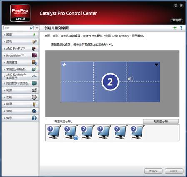This screenshot has height=177, width=187.
Task: Click the battery icon for power (电源)
Action: click(34, 104)
